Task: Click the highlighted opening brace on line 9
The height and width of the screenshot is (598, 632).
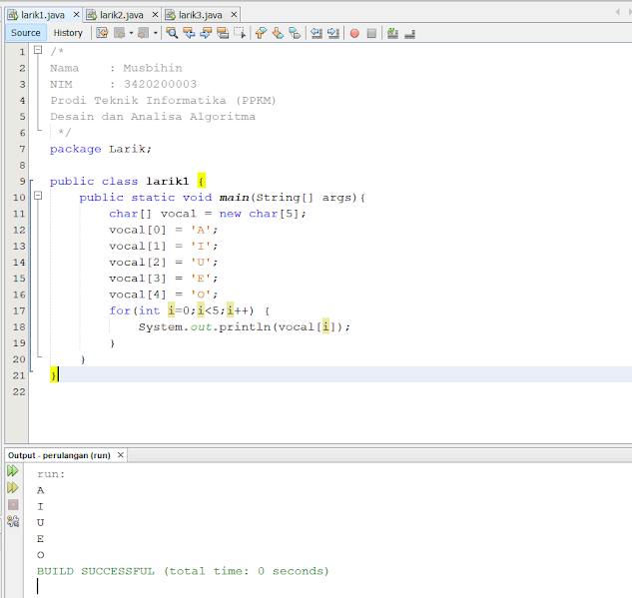Action: coord(202,182)
